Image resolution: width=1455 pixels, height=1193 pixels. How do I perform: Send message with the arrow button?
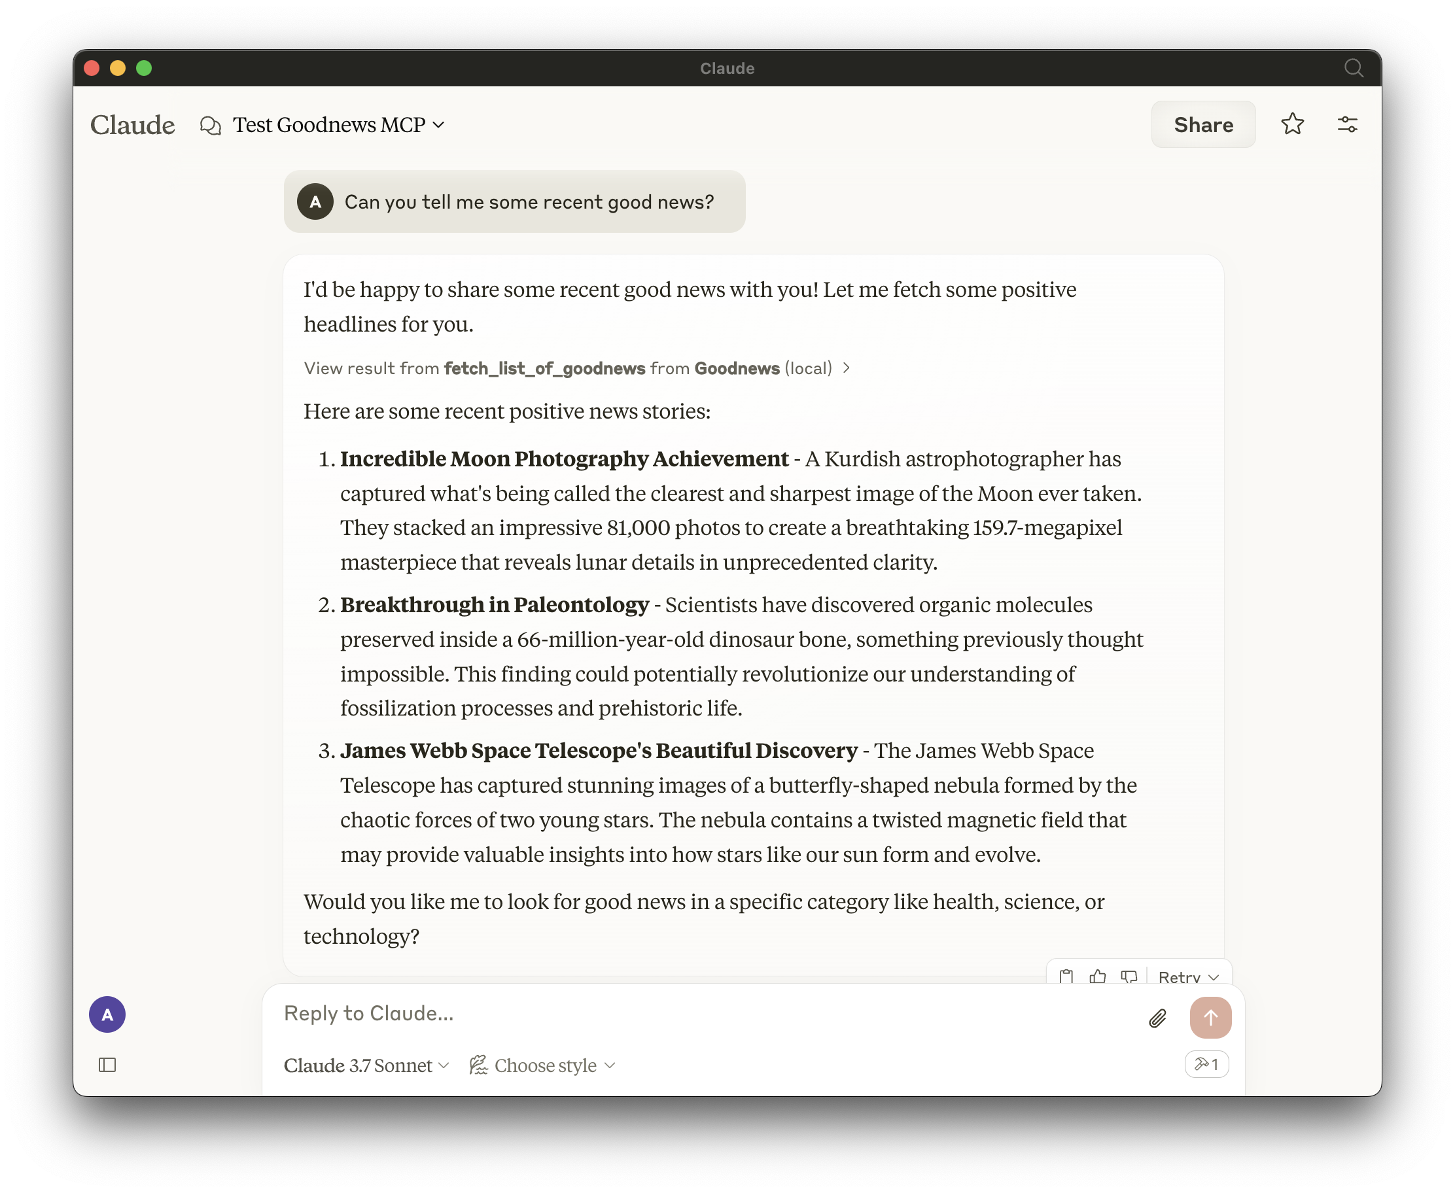1210,1017
